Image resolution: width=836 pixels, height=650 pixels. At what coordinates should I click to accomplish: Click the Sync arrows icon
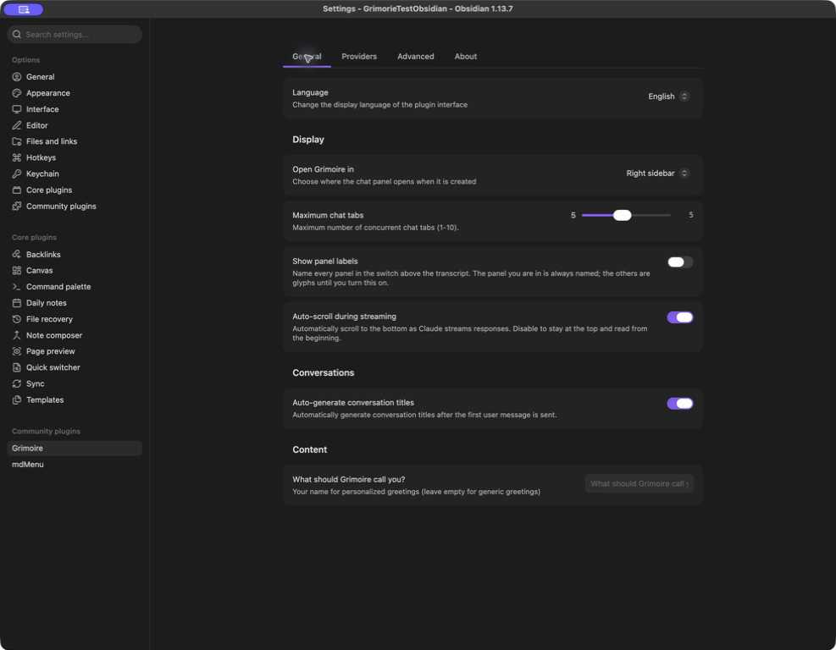17,383
